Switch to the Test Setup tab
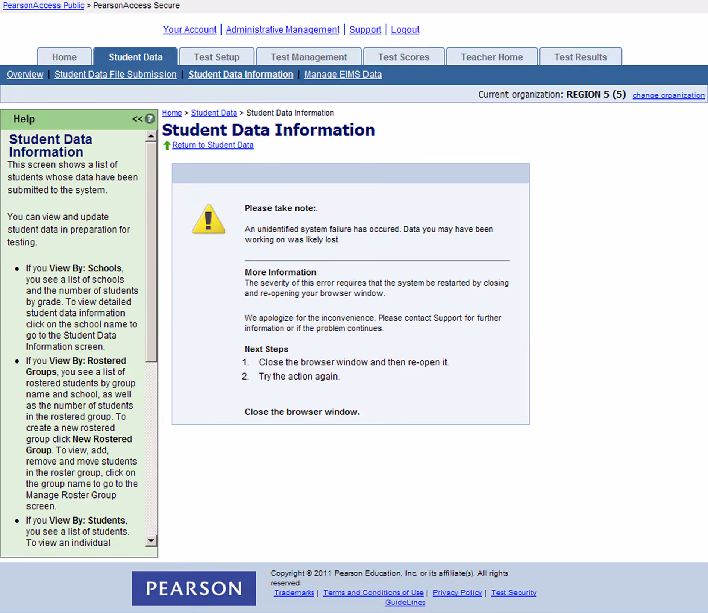This screenshot has width=708, height=613. 216,57
